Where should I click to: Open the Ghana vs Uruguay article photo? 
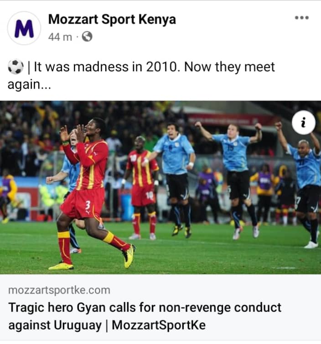pyautogui.click(x=160, y=187)
